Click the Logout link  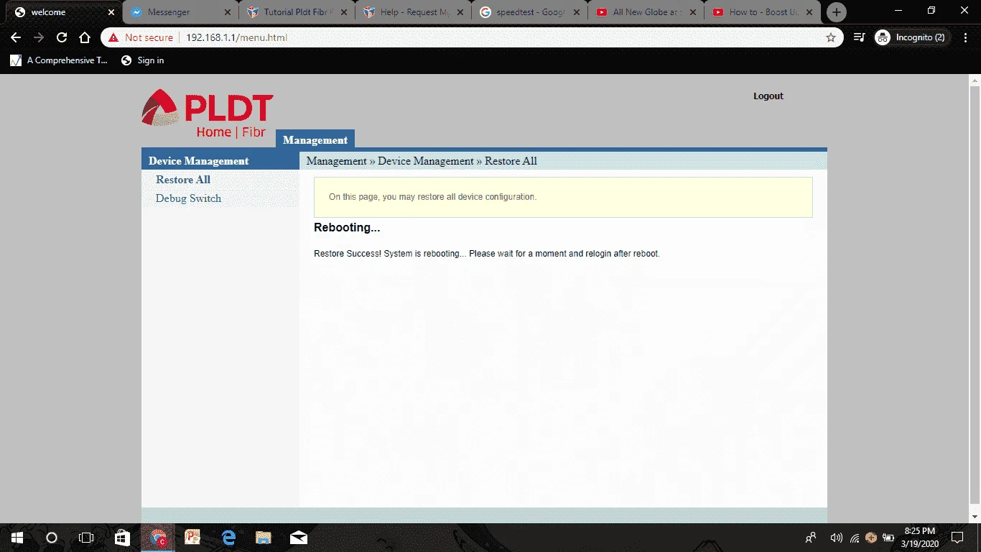[x=768, y=96]
